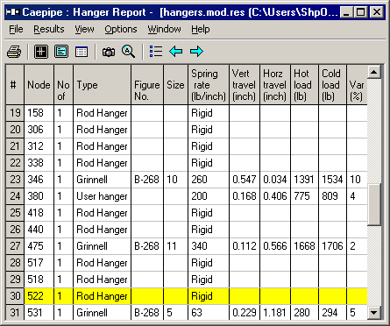Click the camera snapshot icon
The height and width of the screenshot is (326, 390).
[x=109, y=53]
